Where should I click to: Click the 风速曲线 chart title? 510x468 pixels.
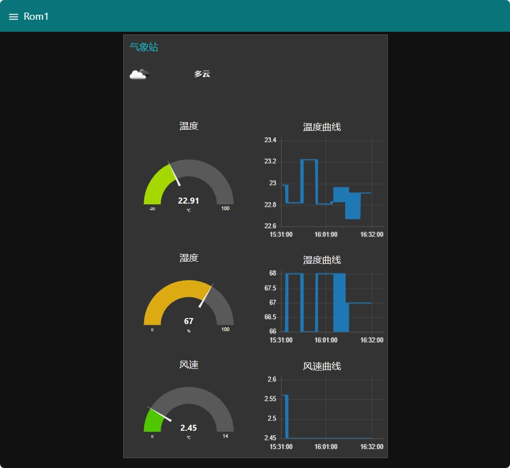(x=322, y=366)
